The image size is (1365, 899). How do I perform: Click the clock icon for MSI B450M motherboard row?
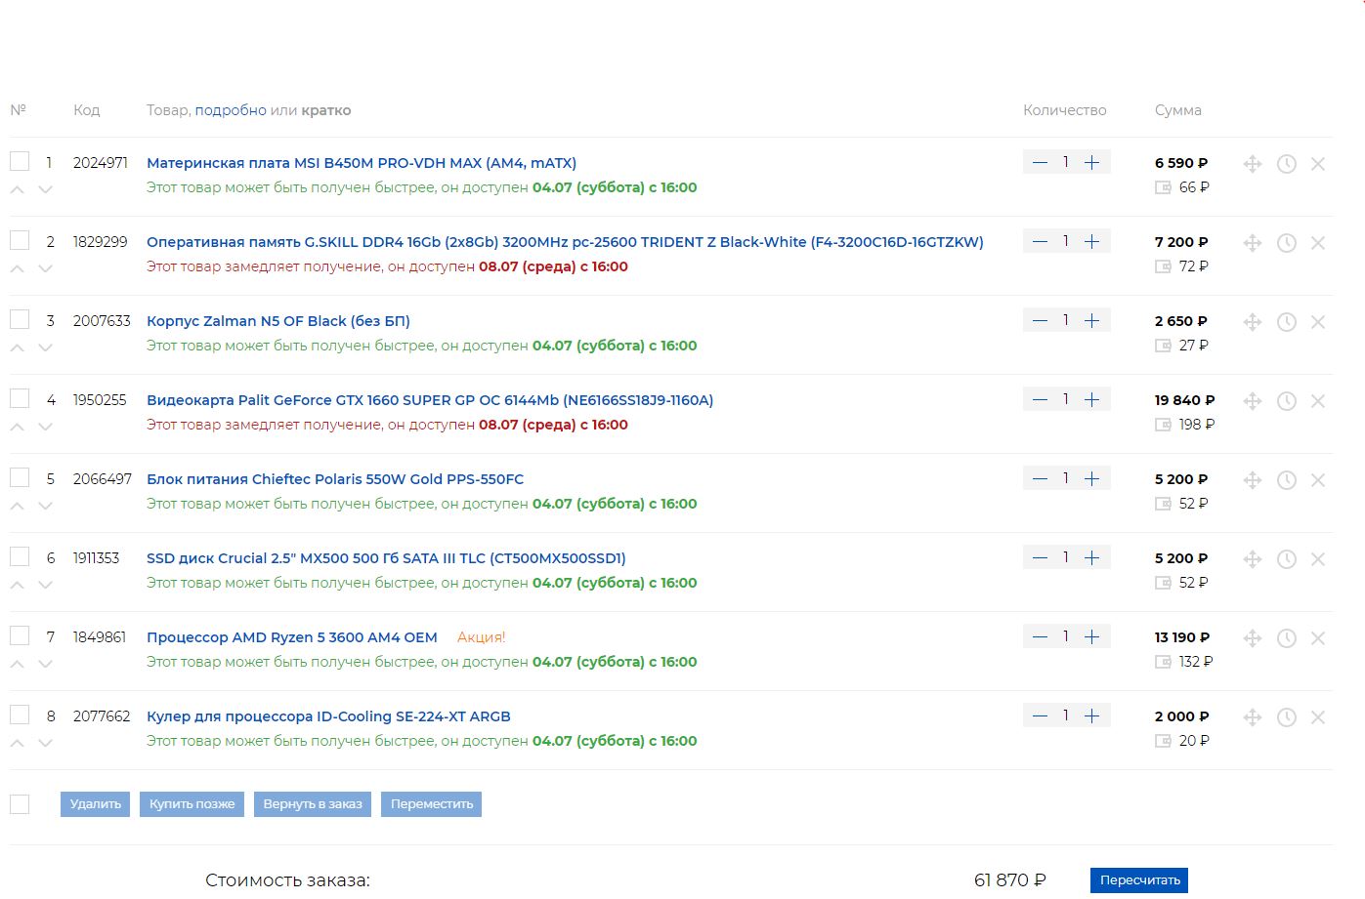pos(1287,164)
